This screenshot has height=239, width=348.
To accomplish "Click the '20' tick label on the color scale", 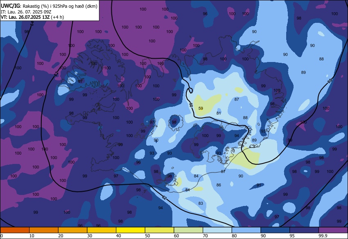I will point(61,236).
